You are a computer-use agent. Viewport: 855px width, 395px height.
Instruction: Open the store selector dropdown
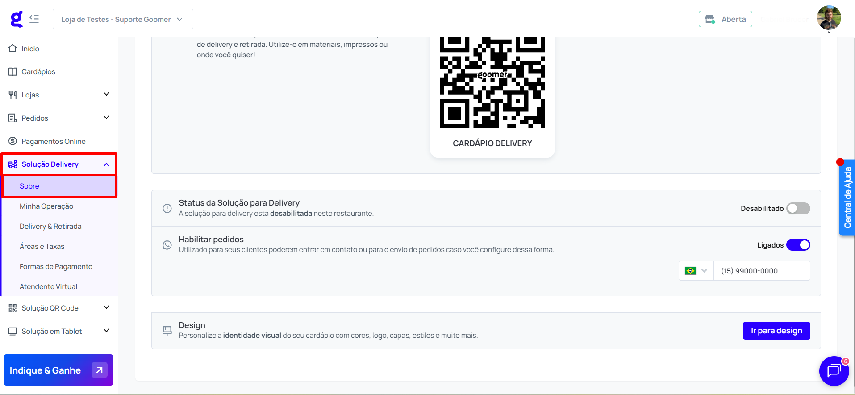123,19
